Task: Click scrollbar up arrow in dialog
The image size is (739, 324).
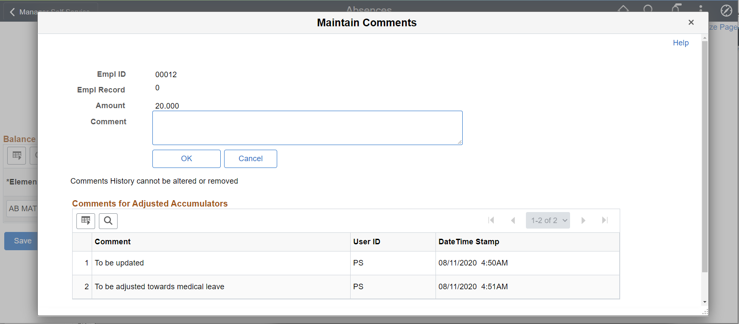Action: pos(705,38)
